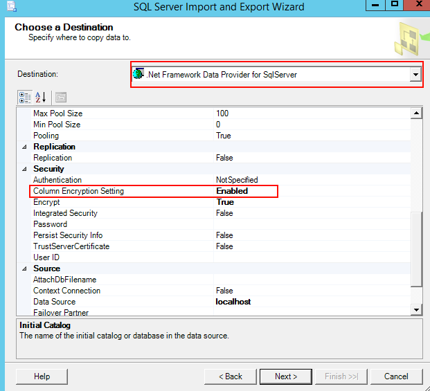This screenshot has height=391, width=430.
Task: Select the Data Source property
Action: [54, 302]
